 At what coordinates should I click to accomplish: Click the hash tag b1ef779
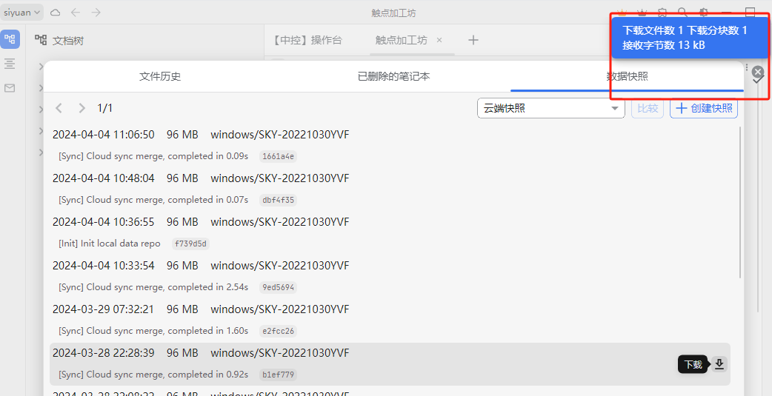(278, 375)
